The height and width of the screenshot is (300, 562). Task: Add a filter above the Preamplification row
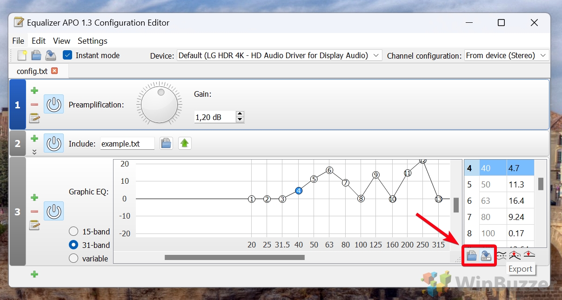coord(34,91)
